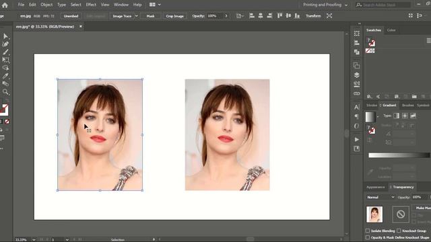Switch to the Stroke panel tab
Screen dimensions: 431x242
(372, 106)
